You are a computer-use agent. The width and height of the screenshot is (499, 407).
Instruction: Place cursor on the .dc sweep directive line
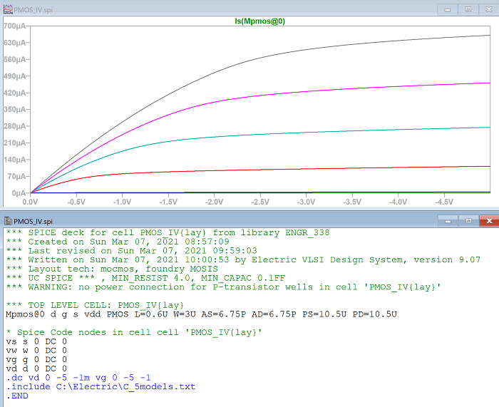[x=78, y=378]
